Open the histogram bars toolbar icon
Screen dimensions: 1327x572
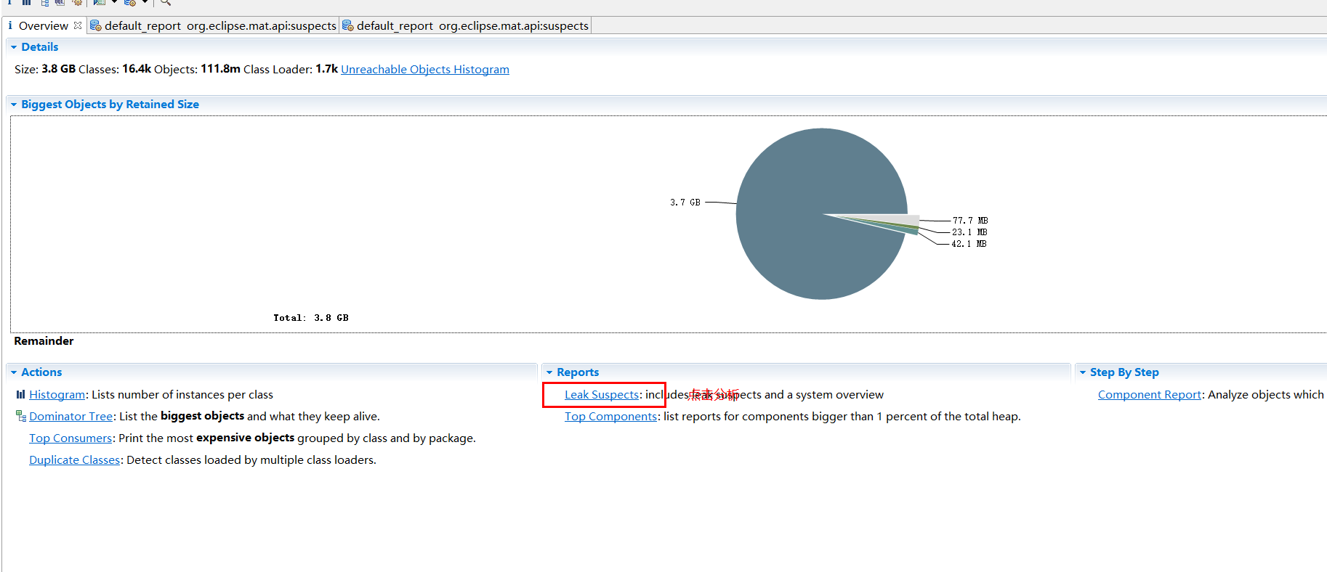26,2
